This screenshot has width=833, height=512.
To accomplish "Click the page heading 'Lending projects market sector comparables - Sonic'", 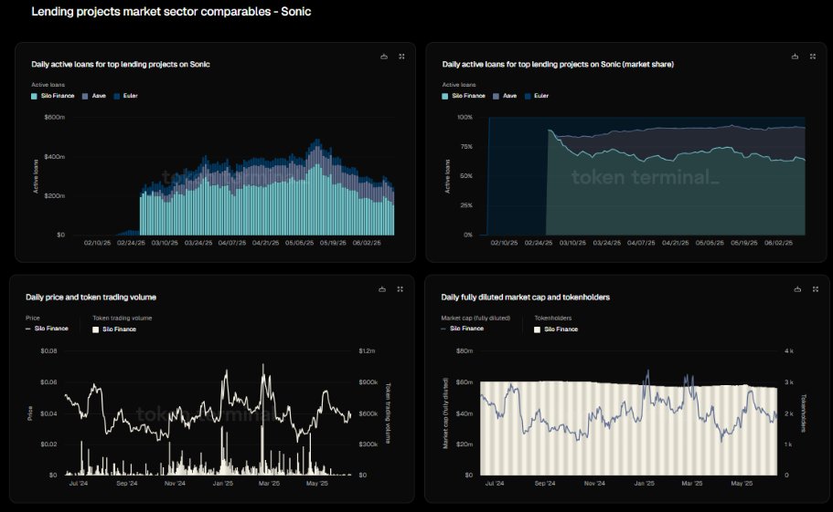I will [171, 12].
